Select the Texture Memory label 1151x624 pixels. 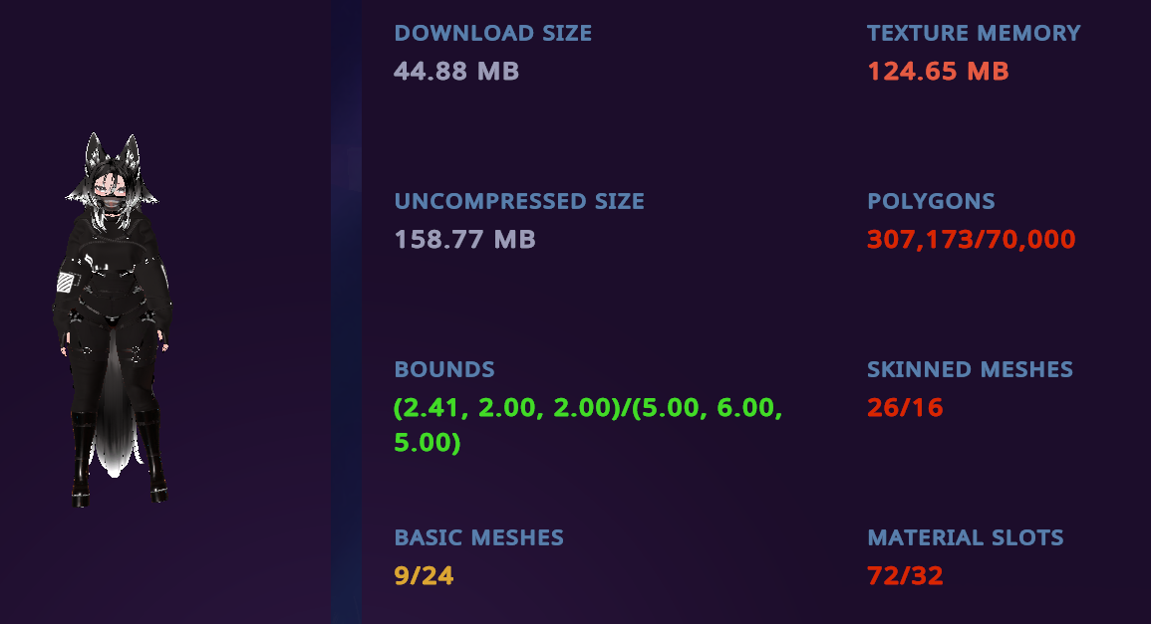point(974,33)
